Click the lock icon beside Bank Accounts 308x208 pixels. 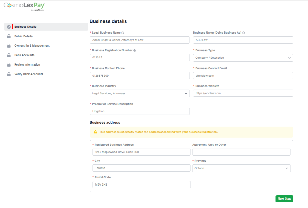tap(9, 55)
